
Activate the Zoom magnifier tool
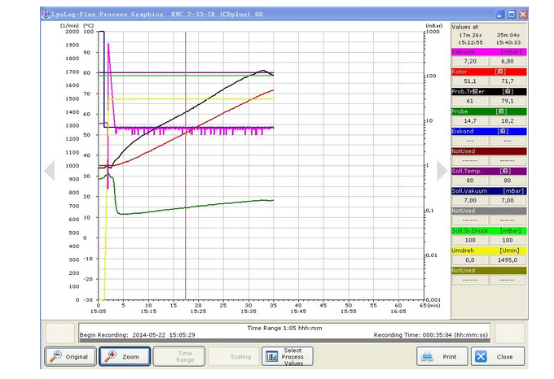click(124, 356)
